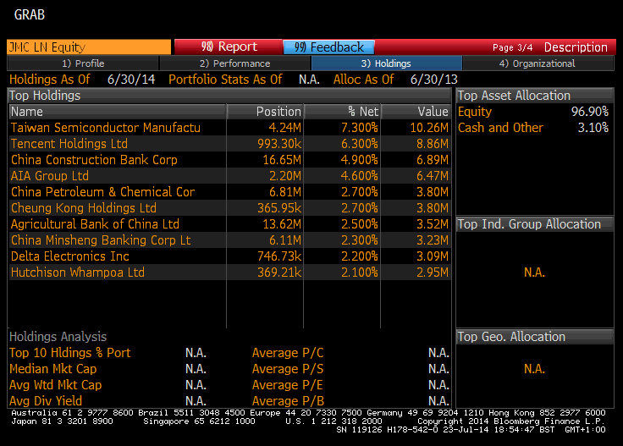Viewport: 623px width, 446px height.
Task: Open Taiwan Semiconductor Manufactu holding
Action: (106, 128)
